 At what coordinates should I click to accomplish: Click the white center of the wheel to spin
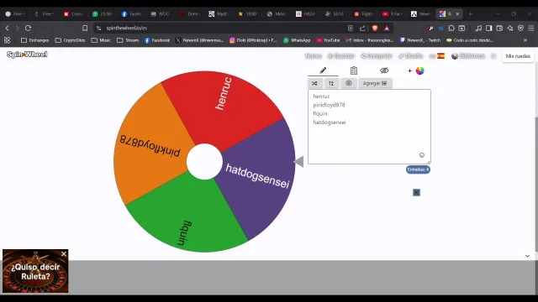(x=204, y=162)
